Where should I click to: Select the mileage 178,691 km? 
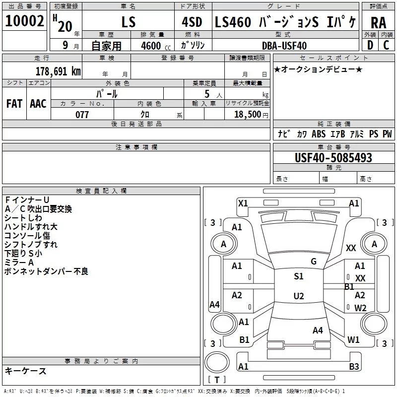tap(58, 71)
